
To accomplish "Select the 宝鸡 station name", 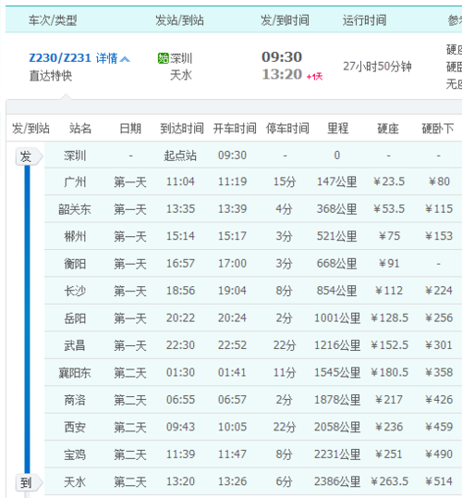I will click(75, 454).
